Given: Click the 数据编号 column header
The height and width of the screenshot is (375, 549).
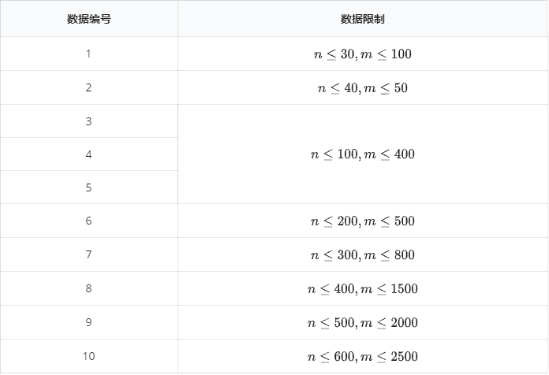Looking at the screenshot, I should click(88, 19).
